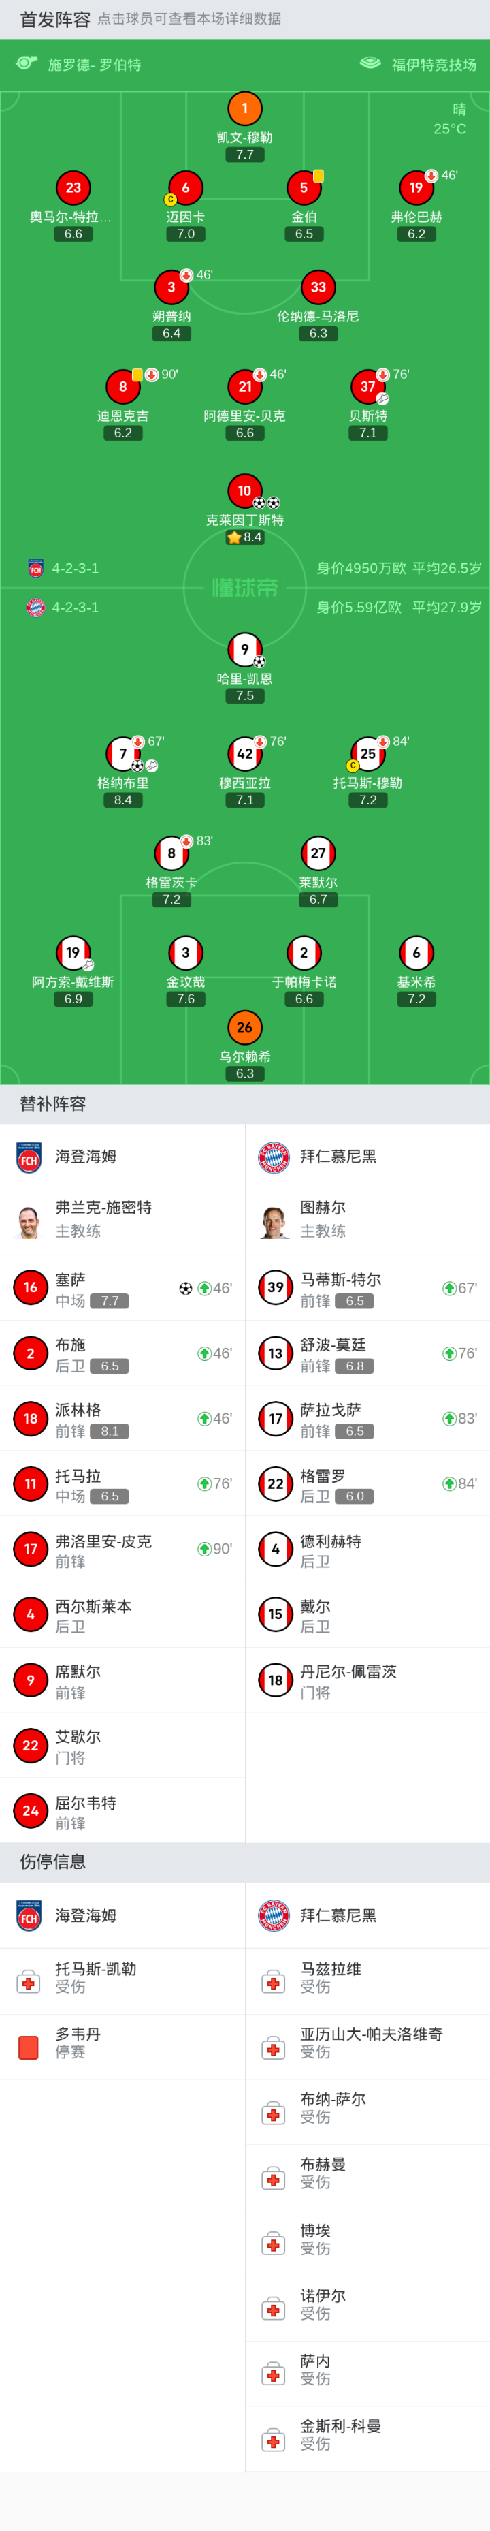Open Thomas Müller's number 25 jersey
The width and height of the screenshot is (490, 2531).
367,753
